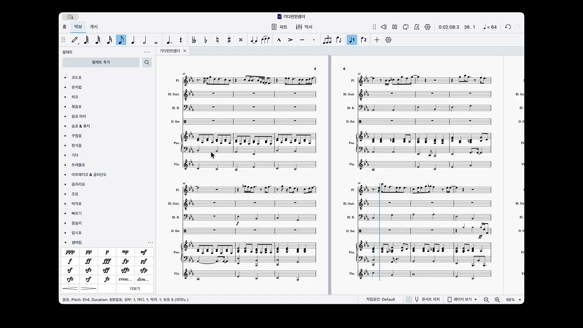Open the 팔레트 panel options menu
The height and width of the screenshot is (328, 583).
pyautogui.click(x=147, y=52)
